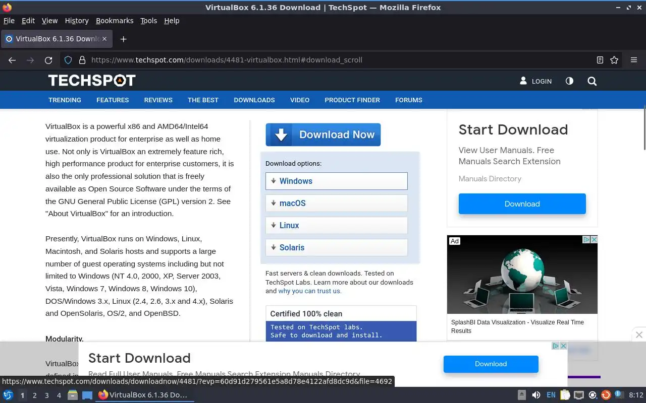
Task: Click the TechSpot logo
Action: 92,80
